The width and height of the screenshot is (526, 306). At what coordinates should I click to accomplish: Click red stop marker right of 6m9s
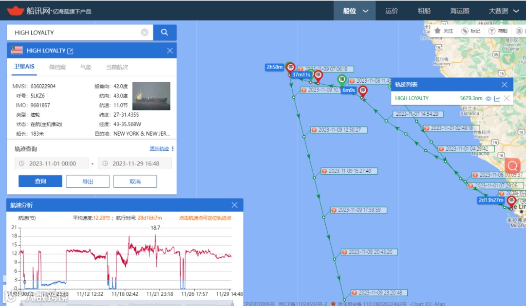point(363,91)
